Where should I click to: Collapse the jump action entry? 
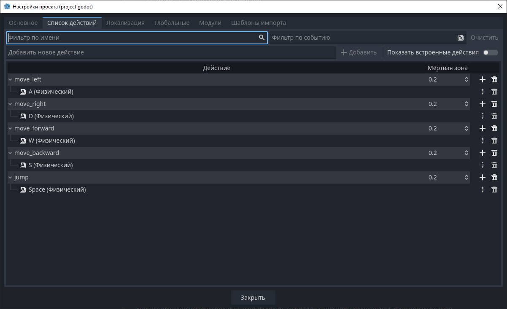[10, 177]
